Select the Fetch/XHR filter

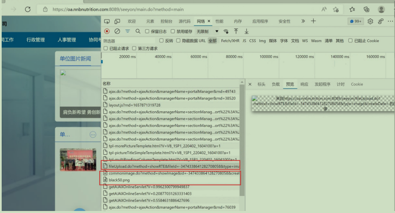[x=230, y=41]
